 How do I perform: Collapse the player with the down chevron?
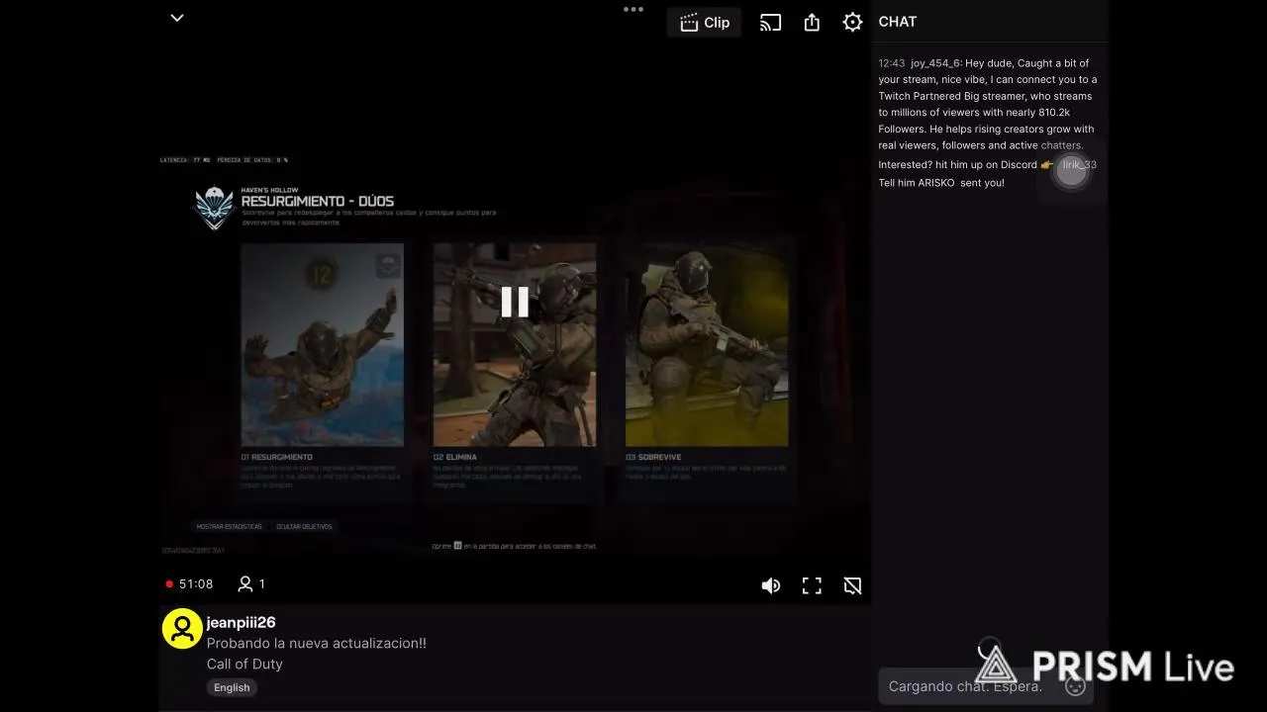[177, 18]
